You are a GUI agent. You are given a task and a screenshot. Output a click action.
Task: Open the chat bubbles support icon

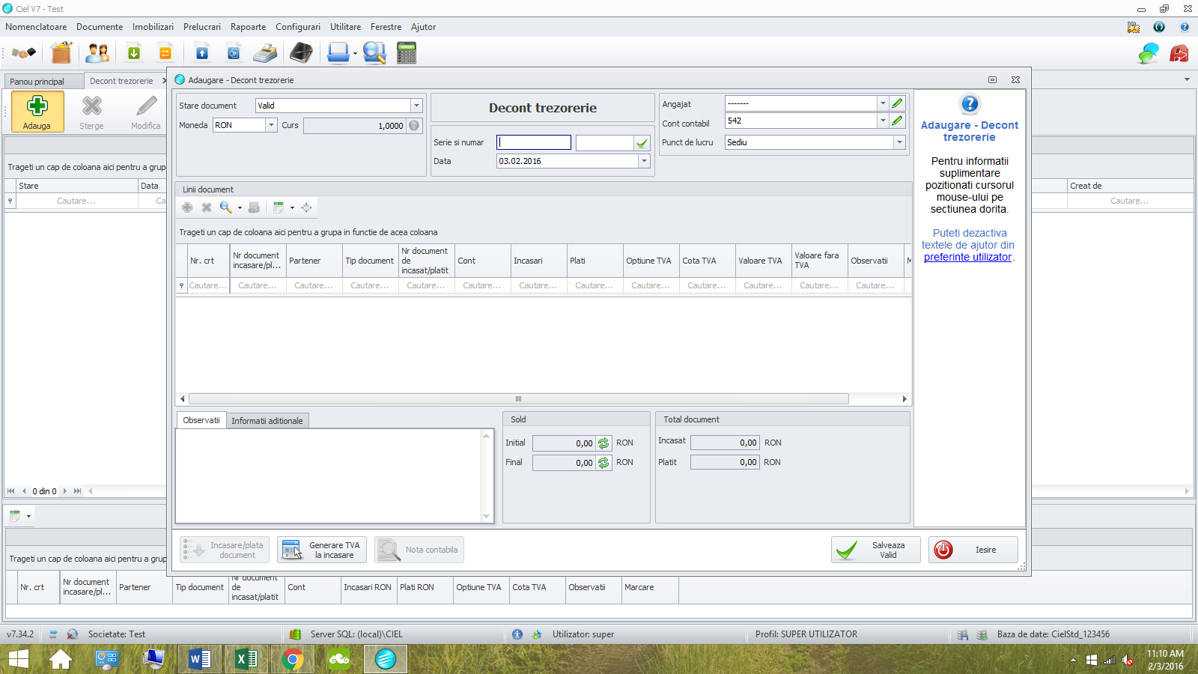(x=1149, y=53)
